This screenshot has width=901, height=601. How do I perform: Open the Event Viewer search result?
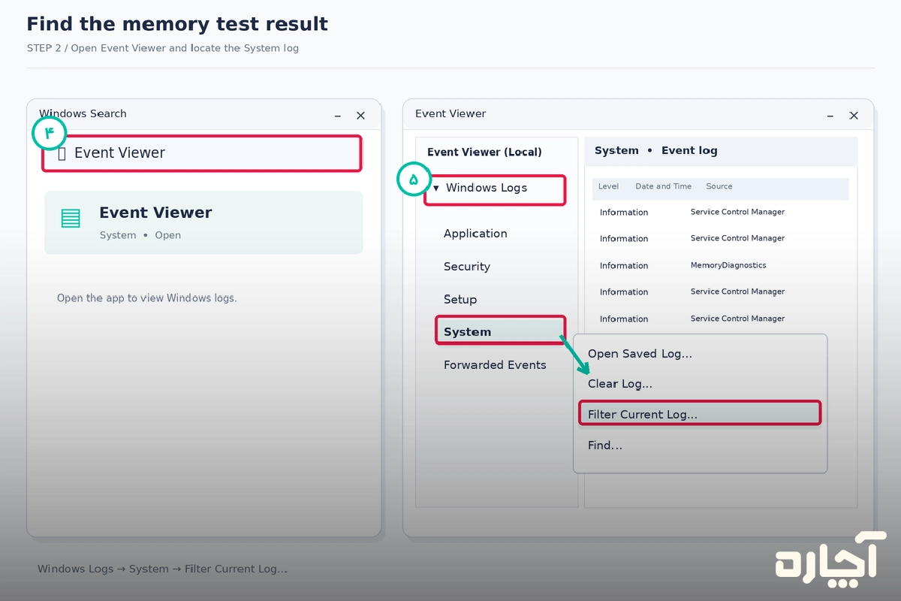click(x=203, y=222)
